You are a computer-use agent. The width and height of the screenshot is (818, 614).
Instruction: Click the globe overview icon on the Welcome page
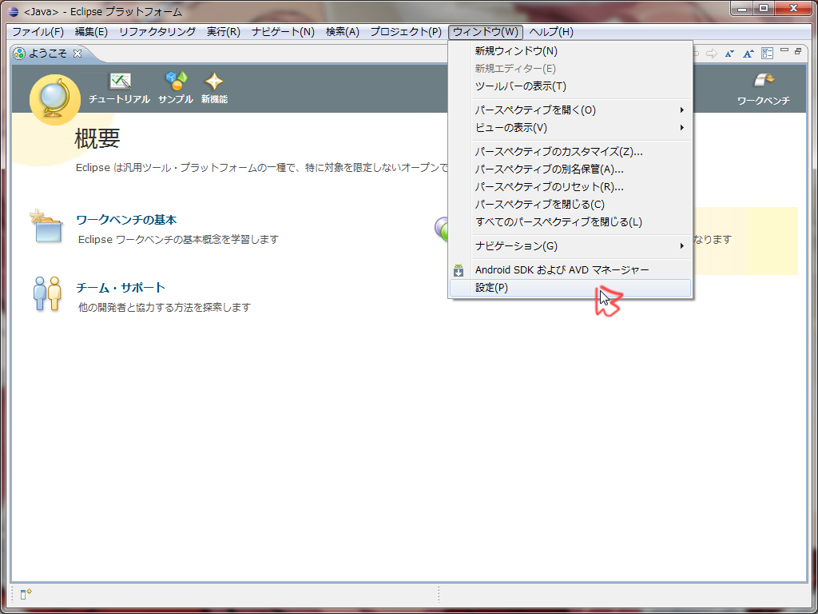pyautogui.click(x=55, y=100)
